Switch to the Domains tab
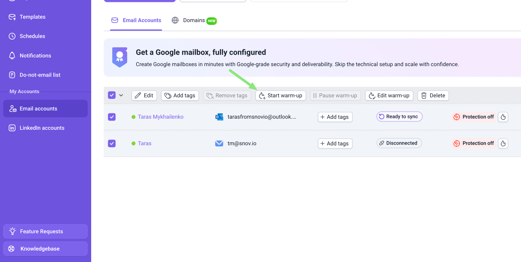 194,20
